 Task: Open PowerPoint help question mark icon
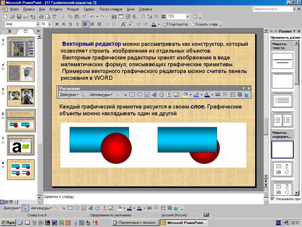coord(195,17)
